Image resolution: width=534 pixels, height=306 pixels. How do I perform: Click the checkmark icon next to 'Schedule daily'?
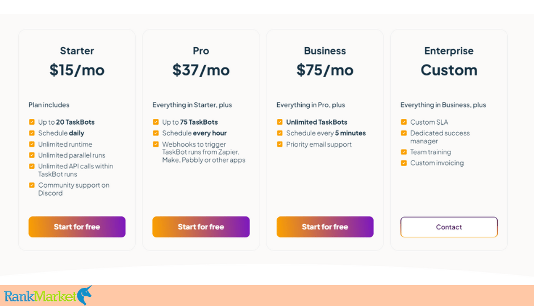tap(32, 133)
